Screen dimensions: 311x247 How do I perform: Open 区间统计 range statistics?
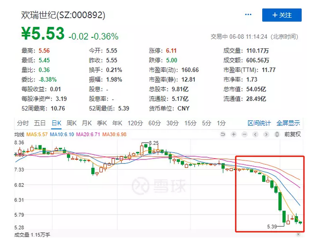click(x=259, y=123)
